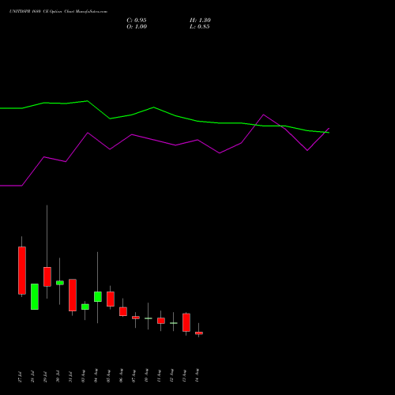Screen dimensions: 395x395
Task: Click the '07 Aug' date label
Action: click(134, 376)
